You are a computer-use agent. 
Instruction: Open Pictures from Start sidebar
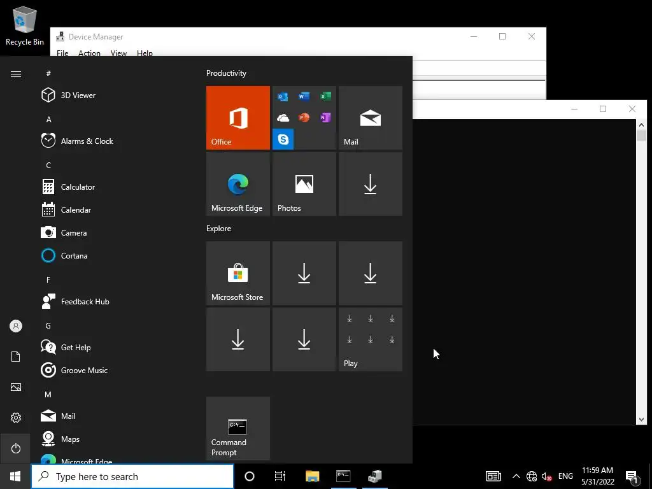point(16,387)
